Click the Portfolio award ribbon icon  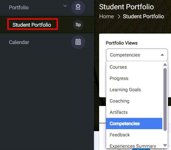(78, 7)
